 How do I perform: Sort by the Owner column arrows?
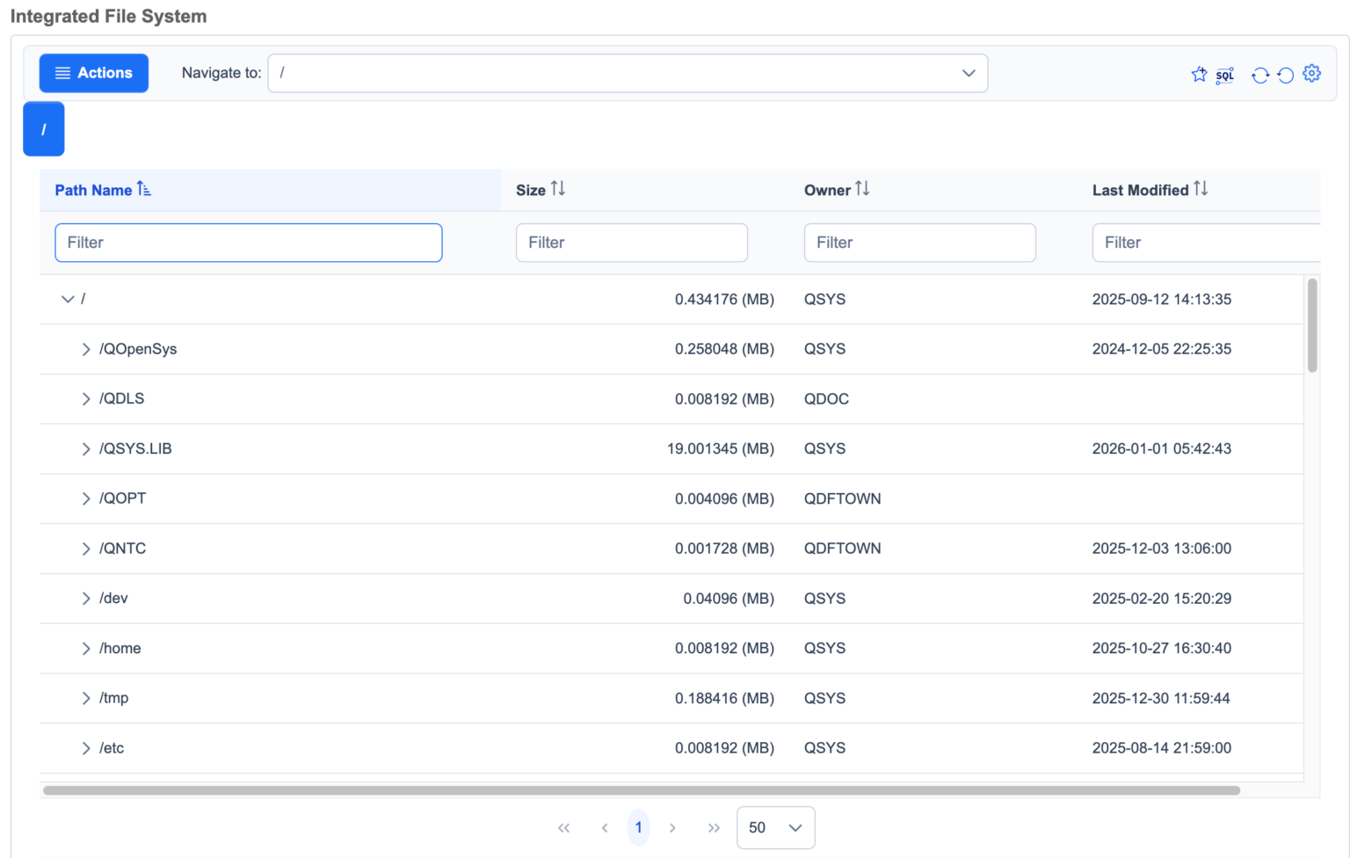[x=862, y=189]
